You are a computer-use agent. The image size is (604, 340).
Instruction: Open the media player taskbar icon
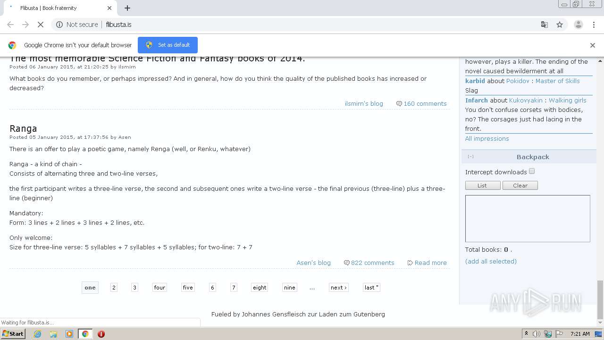[69, 334]
